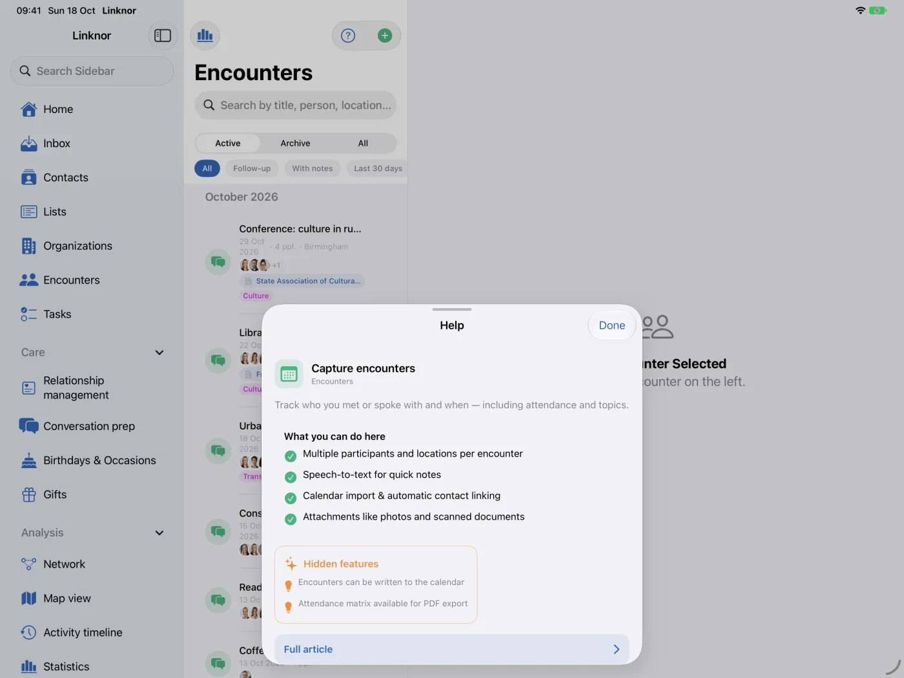Click the help question mark icon
Image resolution: width=904 pixels, height=678 pixels.
point(348,36)
